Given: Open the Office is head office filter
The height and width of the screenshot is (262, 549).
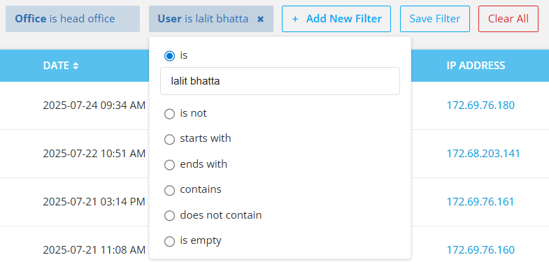Looking at the screenshot, I should point(73,19).
